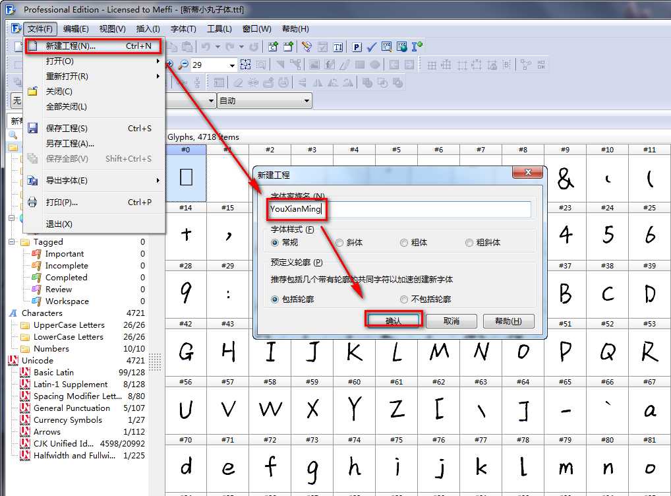This screenshot has height=496, width=671.
Task: Expand the 导出字体(E) submenu
Action: click(158, 180)
